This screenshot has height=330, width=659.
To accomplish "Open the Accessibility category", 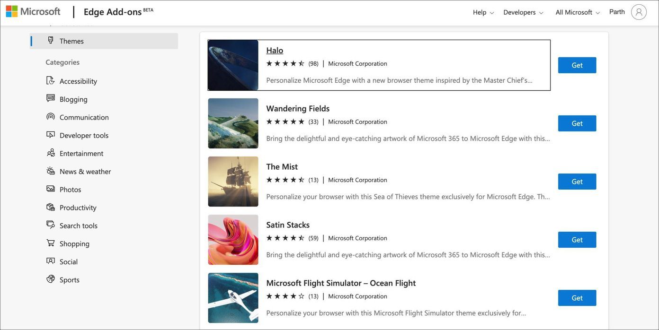I will pyautogui.click(x=78, y=81).
